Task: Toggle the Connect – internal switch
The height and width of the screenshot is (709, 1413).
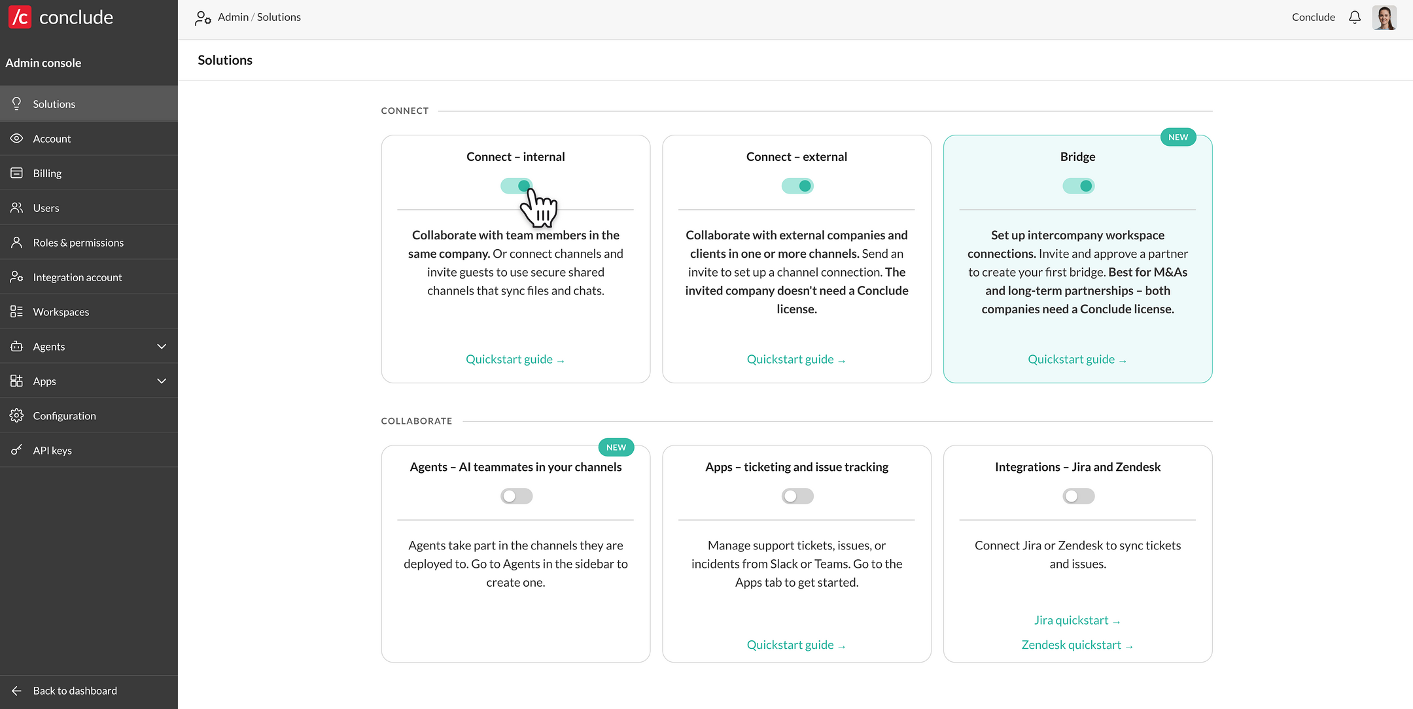Action: [x=516, y=186]
